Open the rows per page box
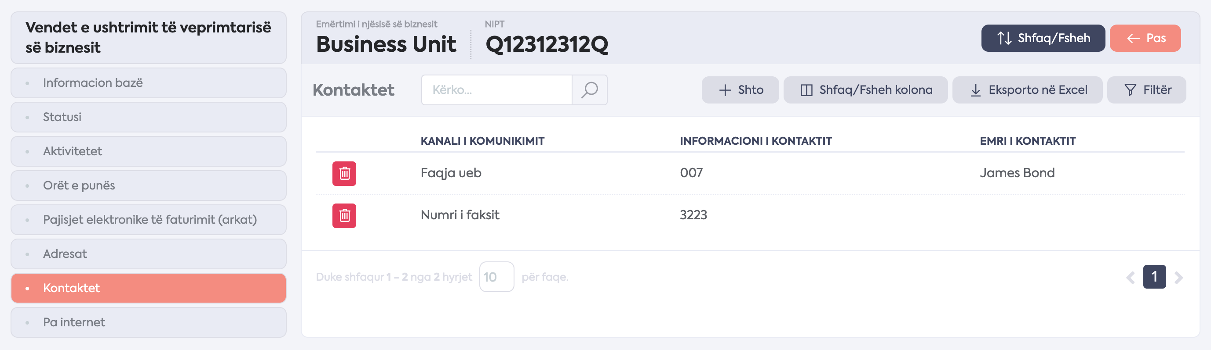Viewport: 1211px width, 350px height. click(x=496, y=277)
